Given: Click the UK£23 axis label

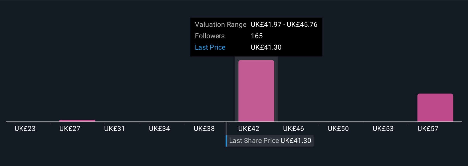Looking at the screenshot, I should pos(25,129).
